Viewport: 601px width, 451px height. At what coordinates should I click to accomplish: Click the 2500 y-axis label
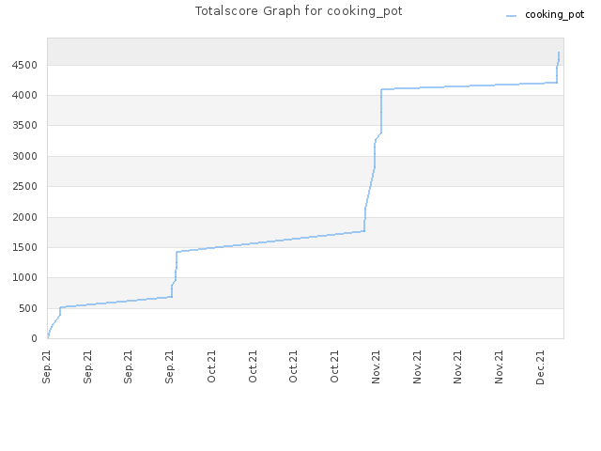(24, 186)
